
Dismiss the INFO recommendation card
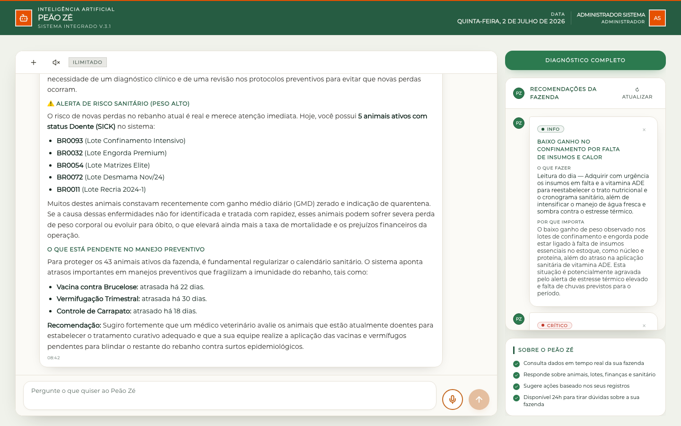(644, 130)
